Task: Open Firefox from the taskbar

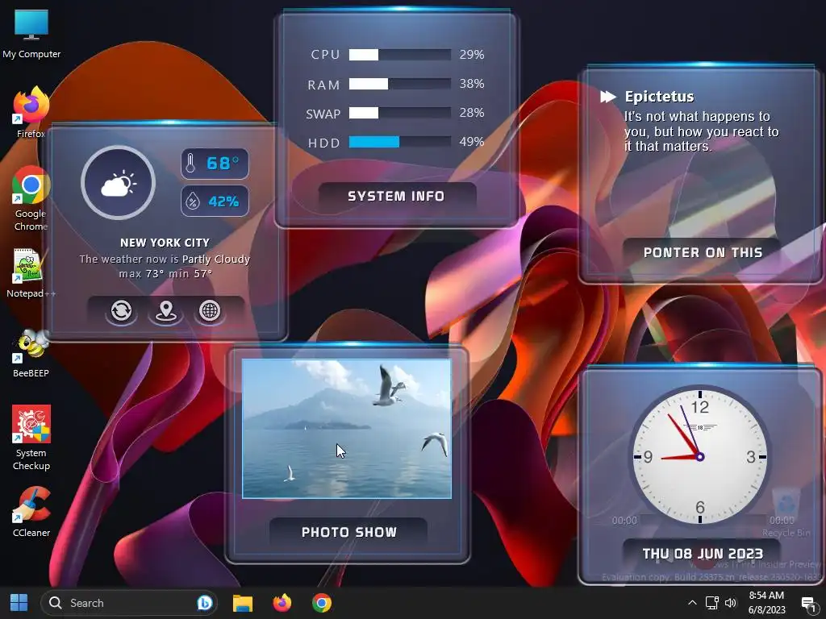Action: pyautogui.click(x=282, y=603)
